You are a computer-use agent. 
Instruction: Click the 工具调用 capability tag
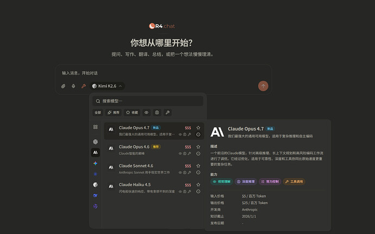point(294,182)
